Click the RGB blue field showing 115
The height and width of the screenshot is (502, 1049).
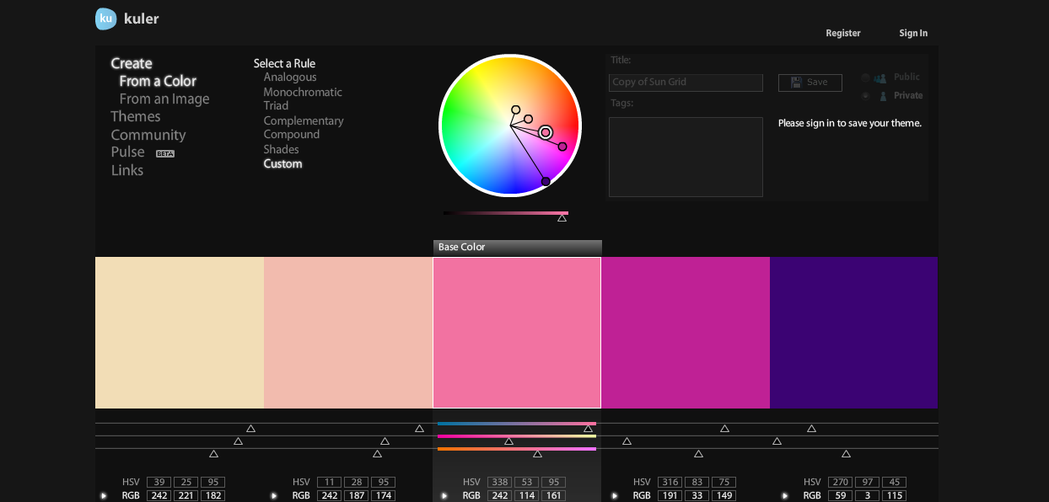click(894, 496)
